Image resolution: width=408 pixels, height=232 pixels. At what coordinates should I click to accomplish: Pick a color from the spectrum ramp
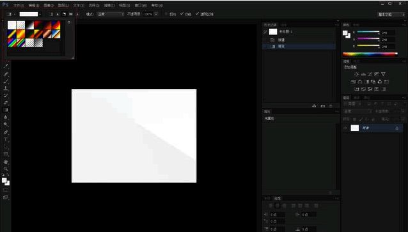[x=370, y=54]
